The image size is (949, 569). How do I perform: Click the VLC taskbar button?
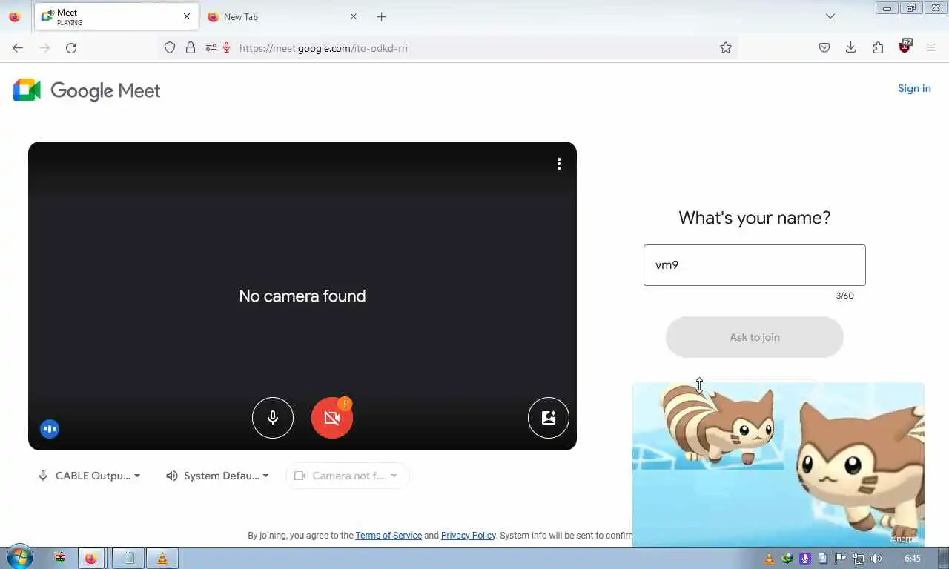pos(162,558)
